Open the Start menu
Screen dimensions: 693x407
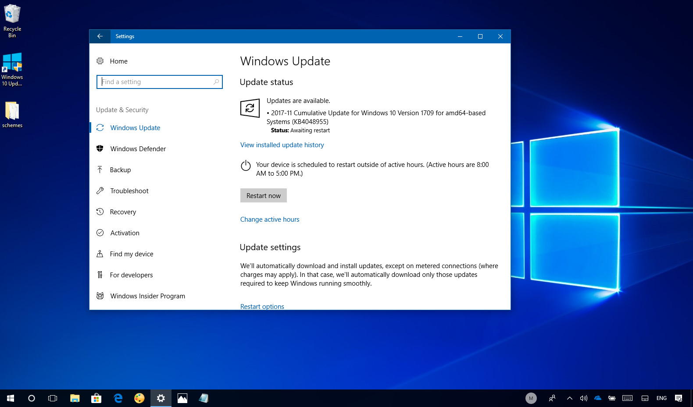(x=11, y=398)
